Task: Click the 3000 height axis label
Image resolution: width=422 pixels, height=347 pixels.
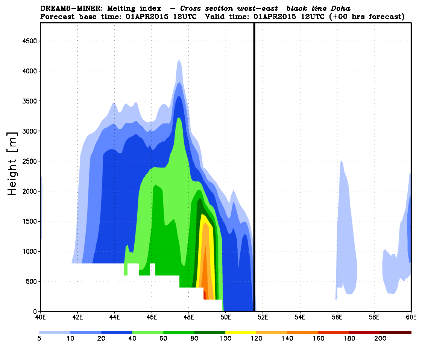Action: pyautogui.click(x=30, y=131)
